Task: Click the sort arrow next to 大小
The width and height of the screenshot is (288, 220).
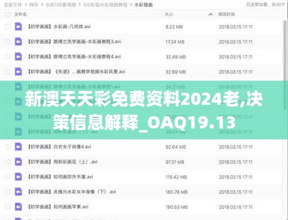Action: point(210,14)
